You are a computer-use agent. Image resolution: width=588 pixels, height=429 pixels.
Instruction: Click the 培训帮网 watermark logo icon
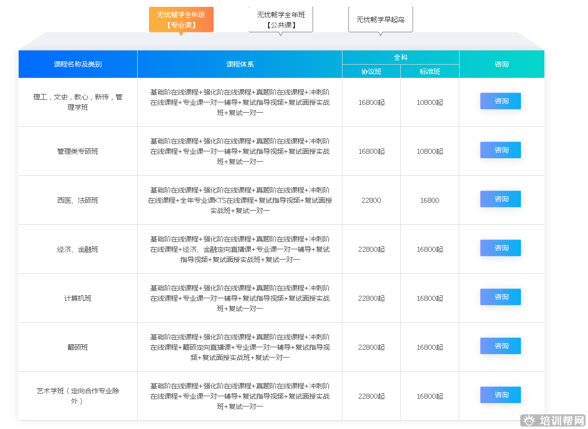click(529, 420)
